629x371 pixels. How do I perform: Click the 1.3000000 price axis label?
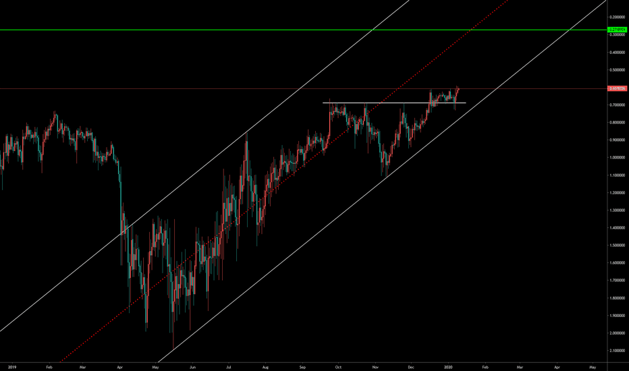(x=618, y=210)
